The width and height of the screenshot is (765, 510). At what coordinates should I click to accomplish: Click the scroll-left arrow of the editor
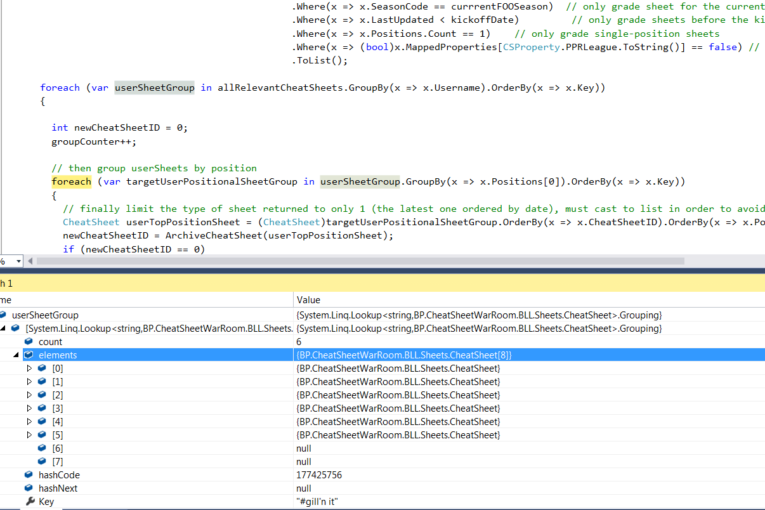(30, 261)
